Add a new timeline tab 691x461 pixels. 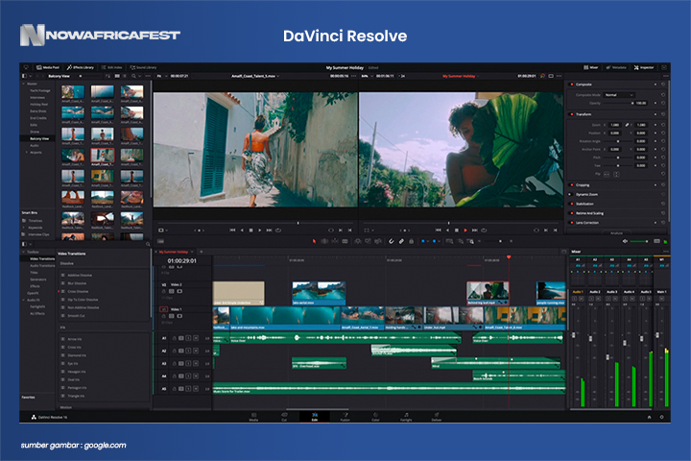[201, 252]
